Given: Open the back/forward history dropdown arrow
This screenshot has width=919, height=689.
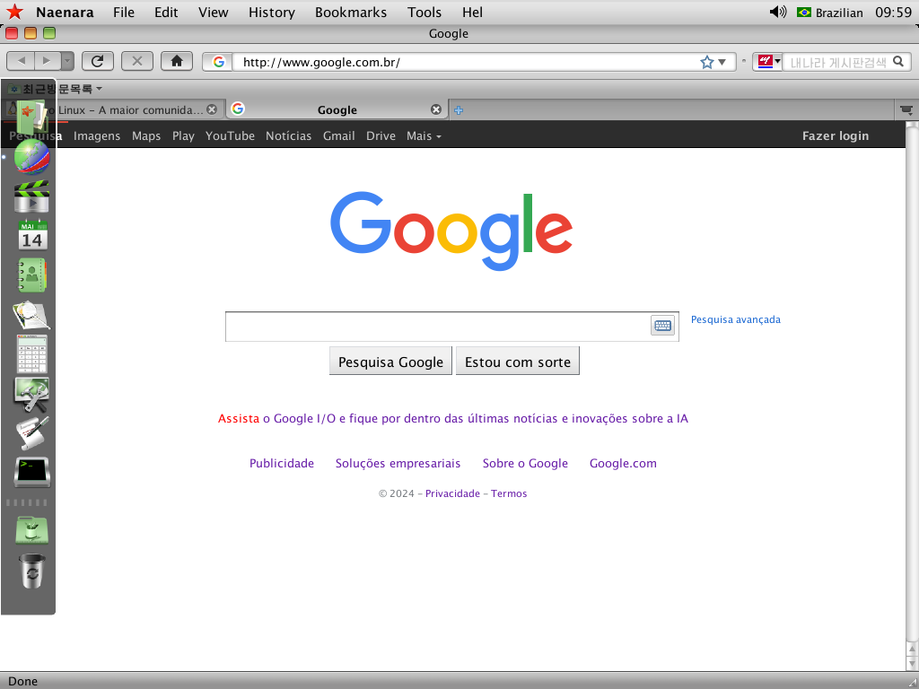Looking at the screenshot, I should coord(67,61).
